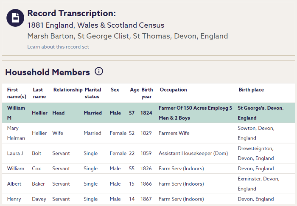Screen dimensions: 297x206
Task: Open 'Learn about this record set' link
Action: coord(58,47)
